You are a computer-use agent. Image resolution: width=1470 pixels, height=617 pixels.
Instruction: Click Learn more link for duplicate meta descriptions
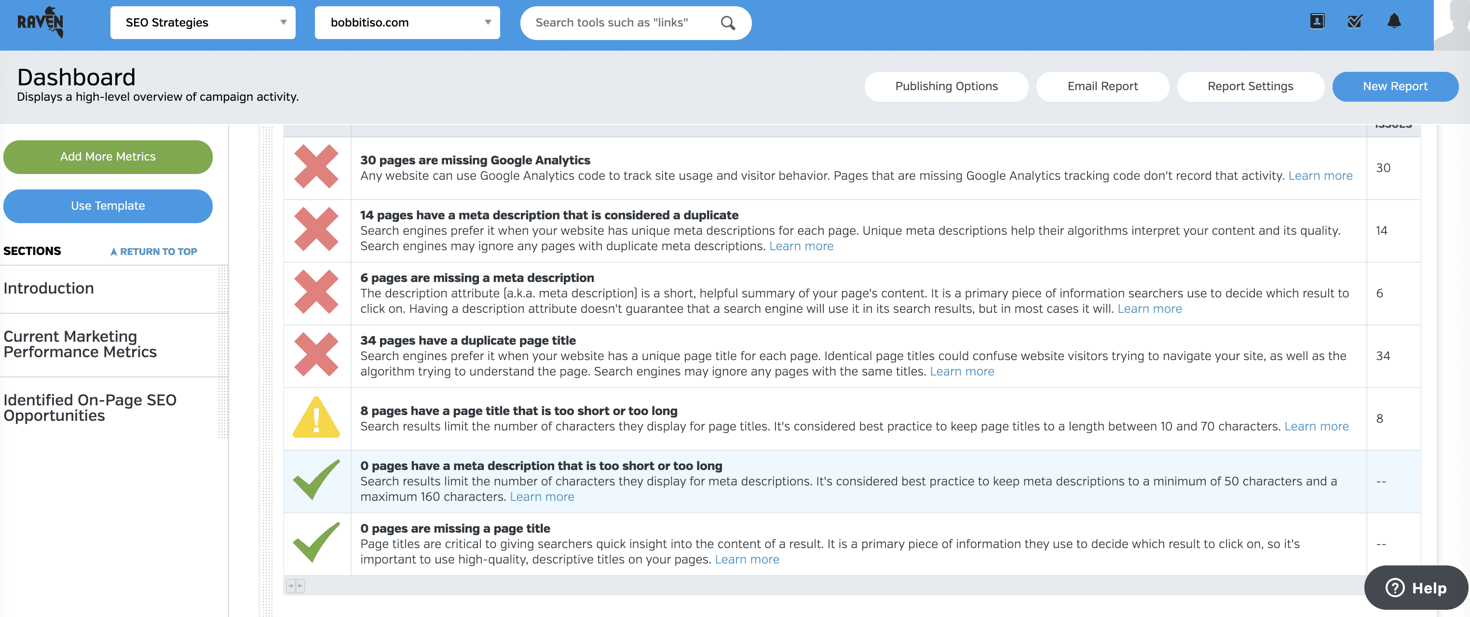(802, 245)
